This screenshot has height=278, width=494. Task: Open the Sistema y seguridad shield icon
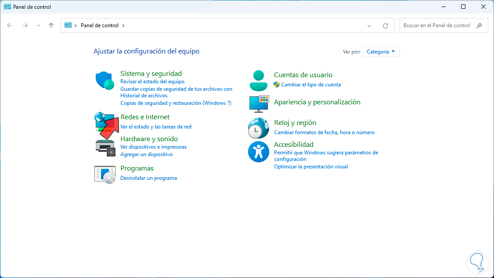pos(105,81)
